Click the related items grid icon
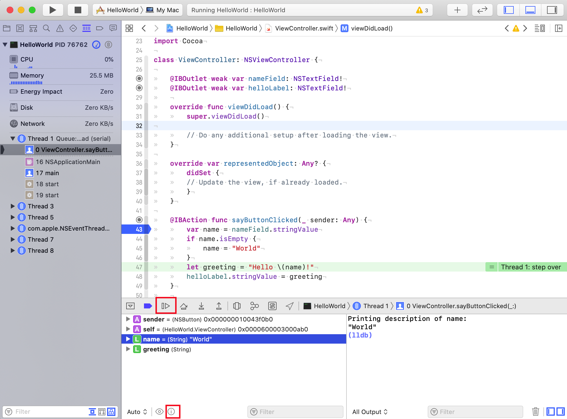 coord(129,28)
